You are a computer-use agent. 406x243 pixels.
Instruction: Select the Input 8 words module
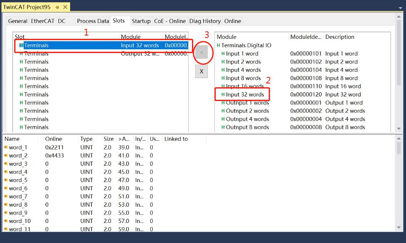(243, 78)
